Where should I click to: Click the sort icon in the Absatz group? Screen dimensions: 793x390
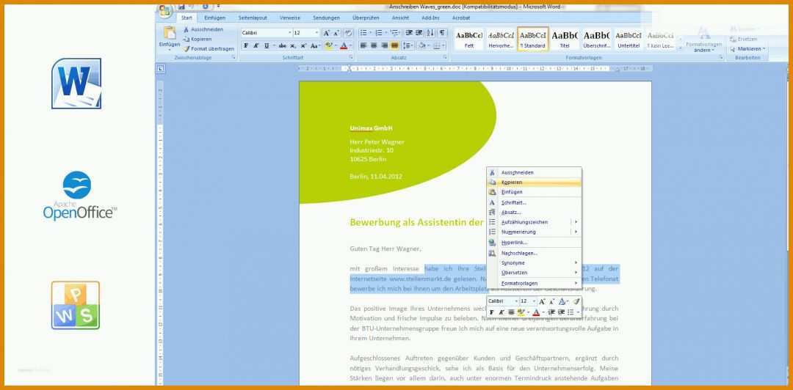(x=430, y=33)
